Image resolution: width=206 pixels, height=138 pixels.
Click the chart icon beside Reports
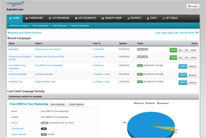pos(128,18)
